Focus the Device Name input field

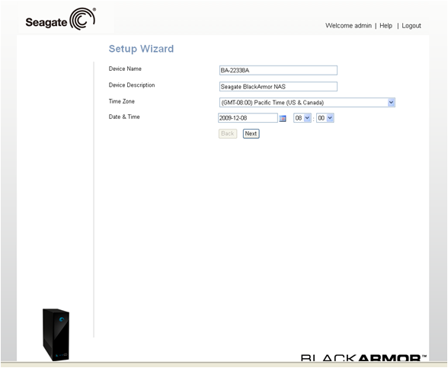(x=278, y=70)
